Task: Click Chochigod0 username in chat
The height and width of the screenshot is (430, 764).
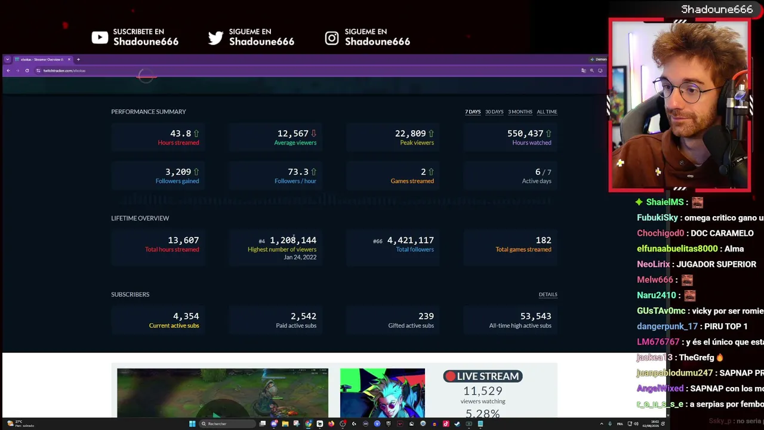Action: point(660,234)
